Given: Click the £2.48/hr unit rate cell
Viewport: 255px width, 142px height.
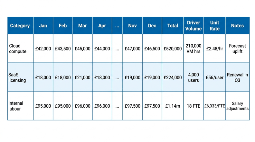Looking at the screenshot, I should [x=214, y=49].
